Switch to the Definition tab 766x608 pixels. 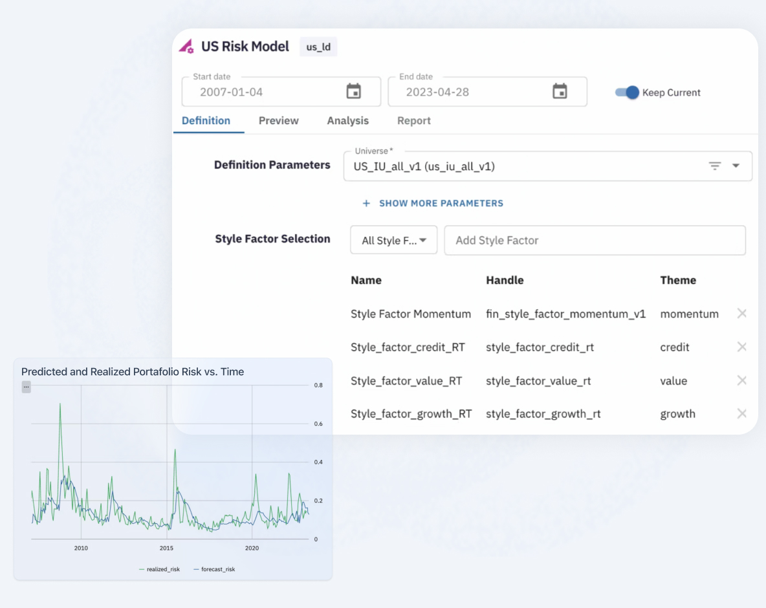206,120
